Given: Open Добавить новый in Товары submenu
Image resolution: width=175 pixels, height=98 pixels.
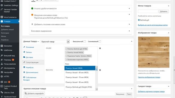Looking at the screenshot, I should pyautogui.click(x=7, y=30).
